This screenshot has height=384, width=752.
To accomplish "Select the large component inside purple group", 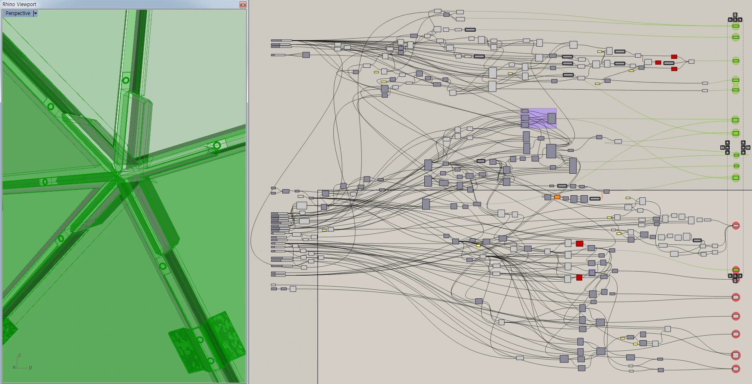I will [551, 119].
